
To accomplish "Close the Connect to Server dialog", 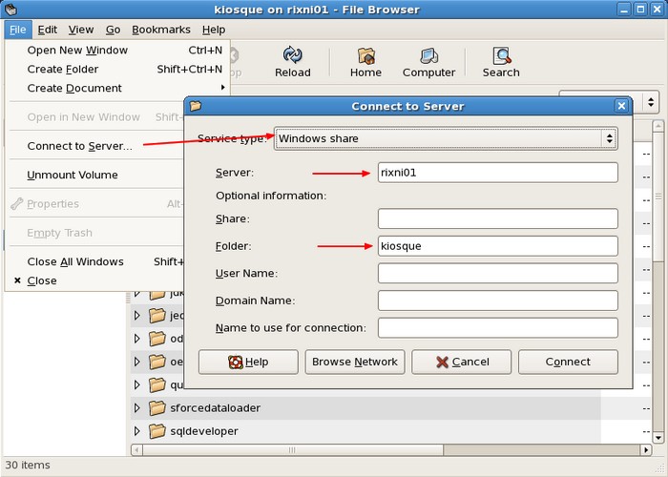I will pyautogui.click(x=621, y=106).
